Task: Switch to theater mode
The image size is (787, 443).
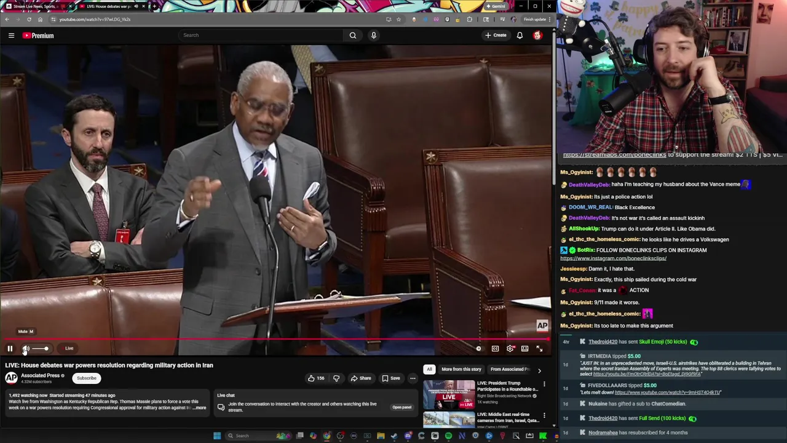Action: (x=524, y=349)
